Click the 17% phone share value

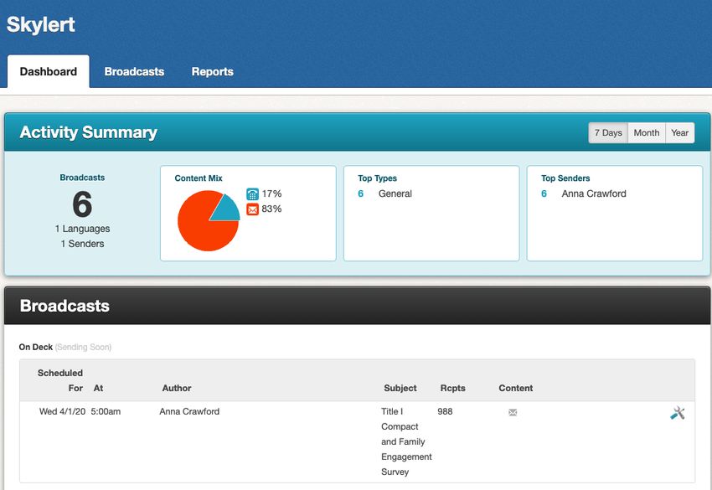[271, 193]
